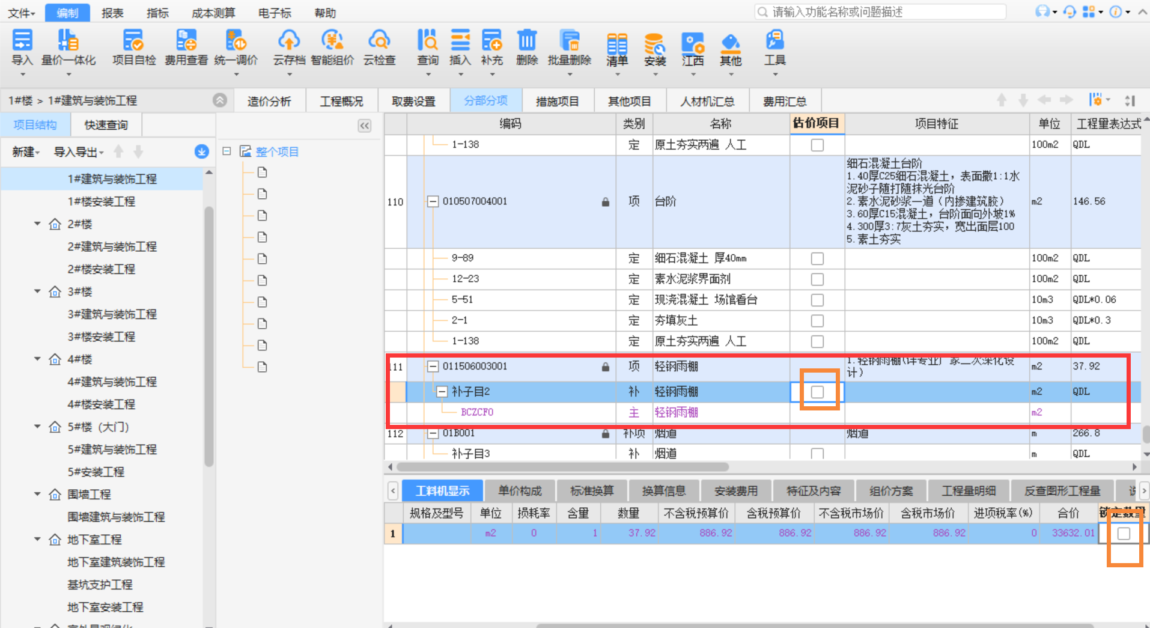The width and height of the screenshot is (1150, 628).
Task: Click the breadcrumb collapse up-arrow circle icon
Action: click(x=220, y=100)
